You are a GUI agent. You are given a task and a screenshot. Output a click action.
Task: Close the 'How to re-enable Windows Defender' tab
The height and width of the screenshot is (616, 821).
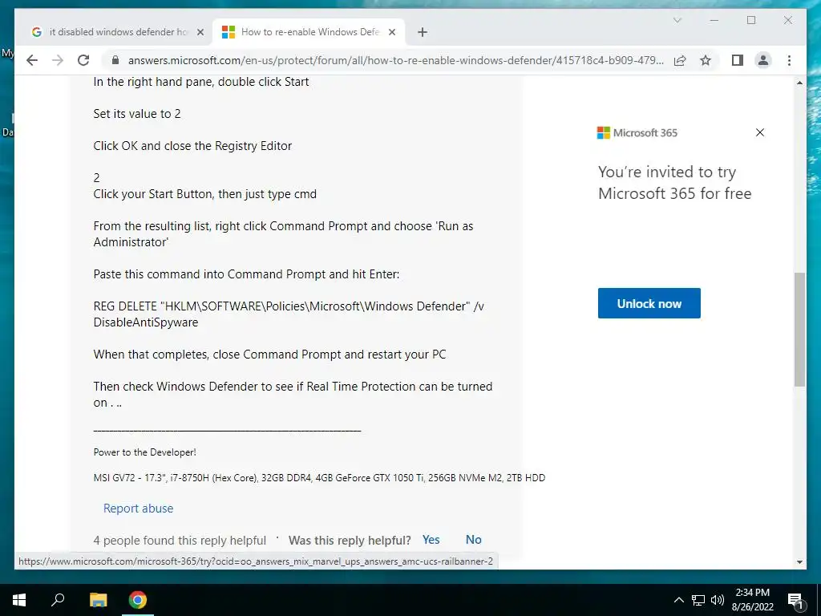392,32
